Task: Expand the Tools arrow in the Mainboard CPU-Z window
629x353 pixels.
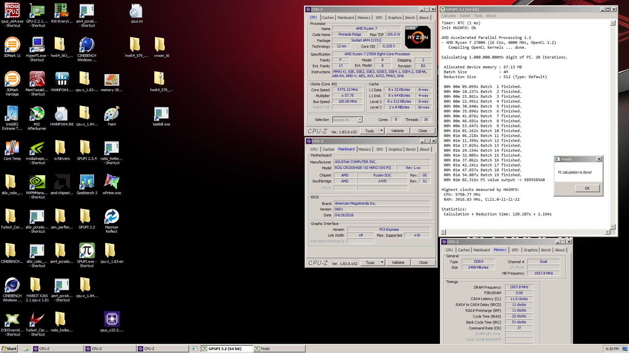Action: click(382, 262)
